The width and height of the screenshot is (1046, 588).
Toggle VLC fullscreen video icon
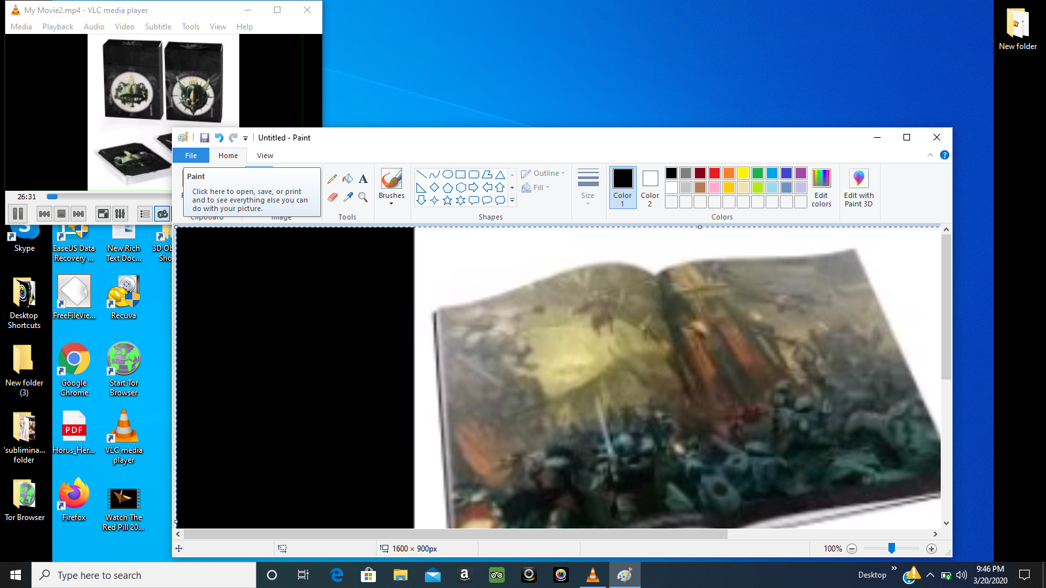(103, 214)
